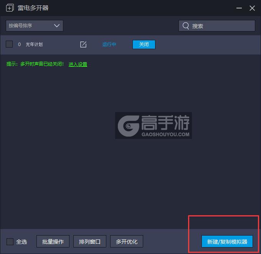Open the 进入设置 link
The width and height of the screenshot is (261, 254).
click(x=78, y=64)
